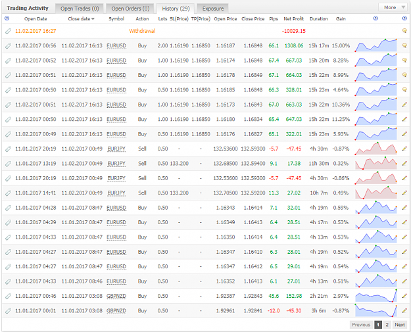The width and height of the screenshot is (411, 332).
Task: Click the paperclip icon for the 1308.06 profit trade
Action: (x=8, y=46)
